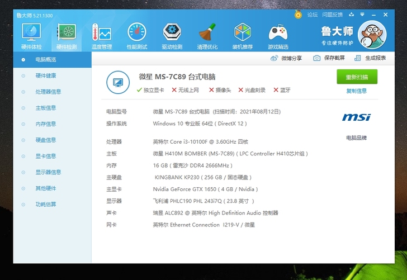Click processor value Core i3-10100F
The height and width of the screenshot is (280, 407).
200,142
